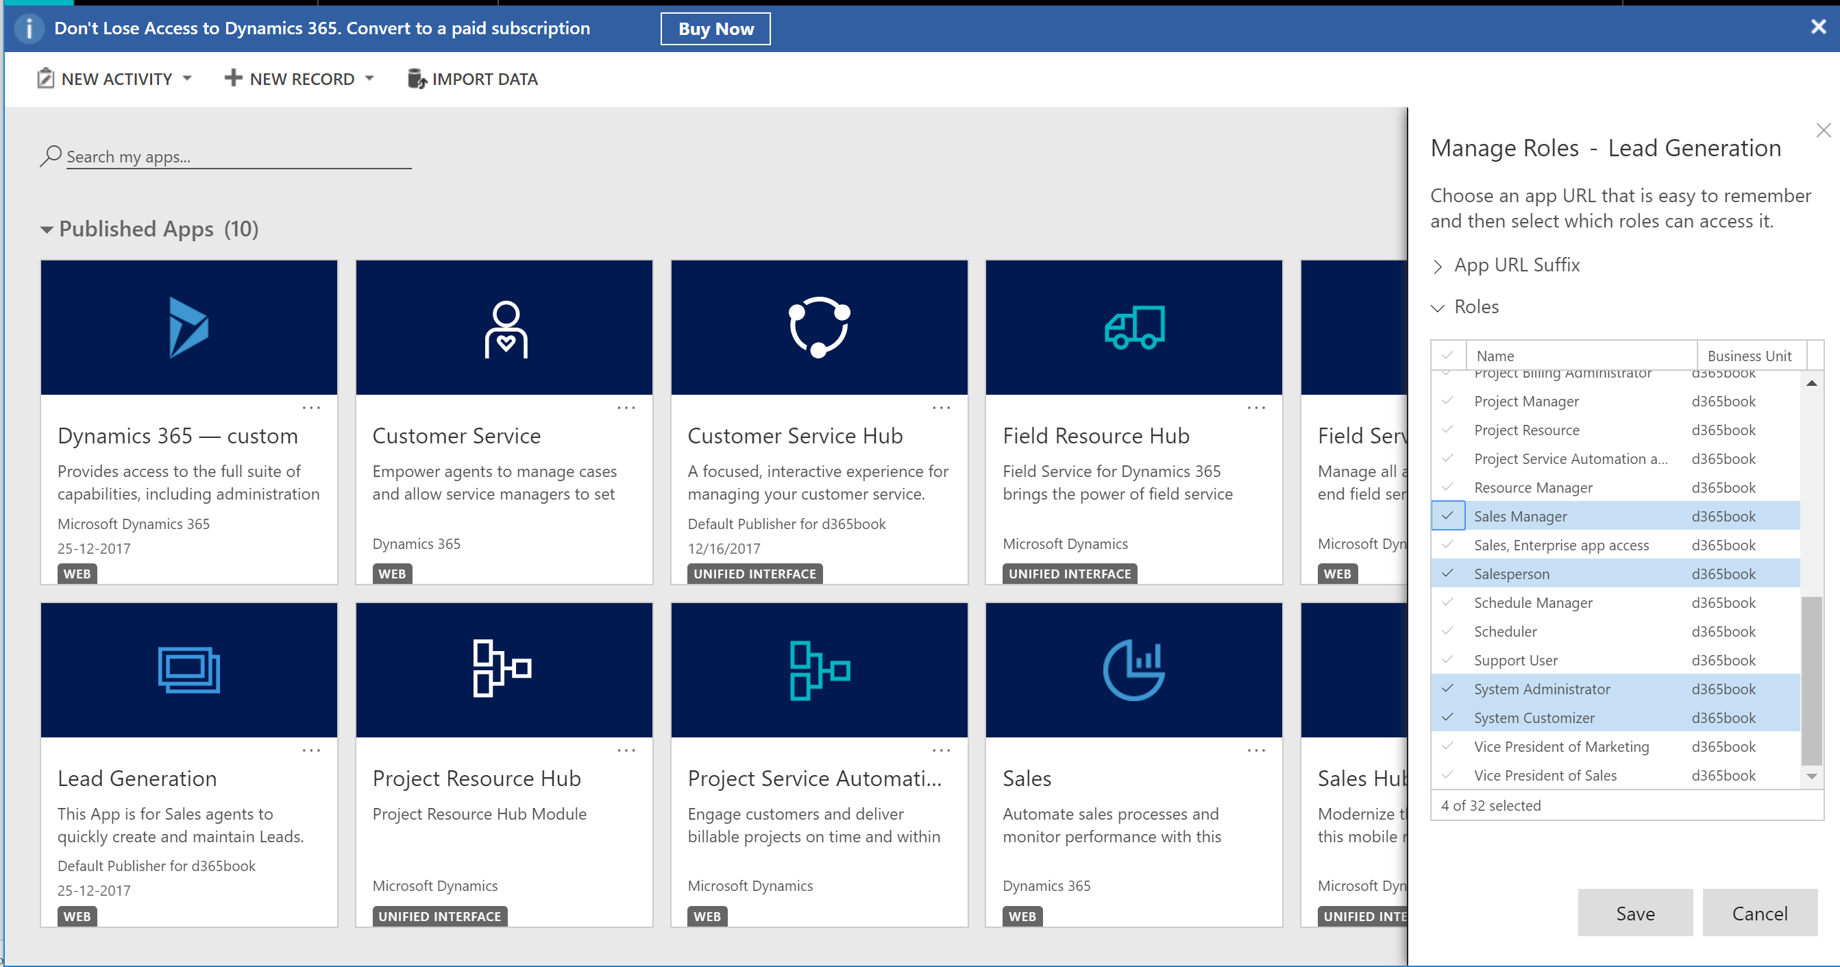The height and width of the screenshot is (967, 1840).
Task: Dismiss the subscription banner with the X
Action: pos(1818,27)
